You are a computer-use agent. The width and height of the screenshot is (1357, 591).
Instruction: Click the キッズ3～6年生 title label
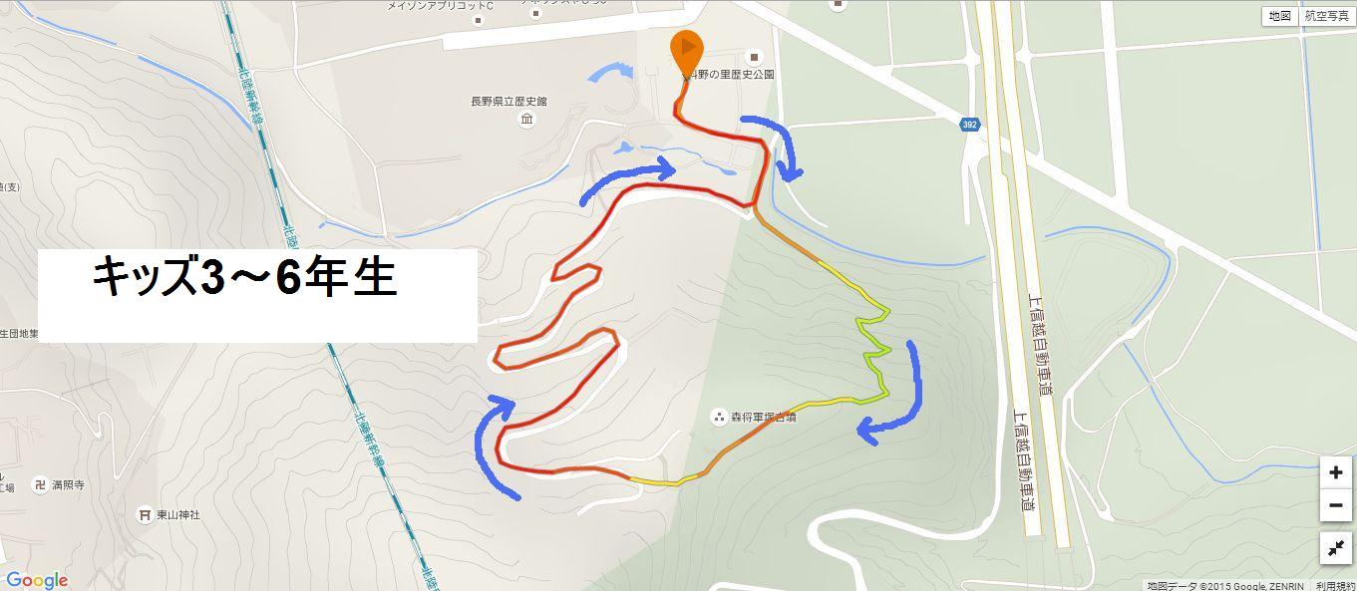click(245, 278)
